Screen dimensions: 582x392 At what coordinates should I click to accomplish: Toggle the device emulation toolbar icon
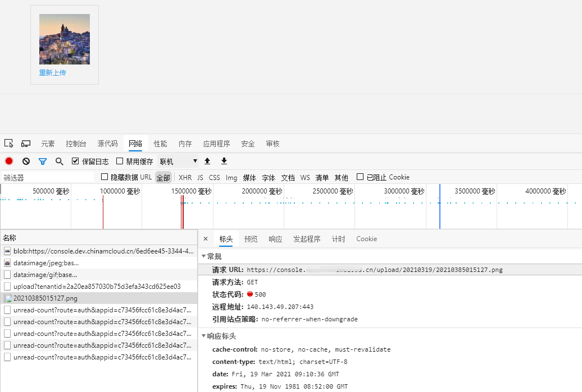coord(26,144)
